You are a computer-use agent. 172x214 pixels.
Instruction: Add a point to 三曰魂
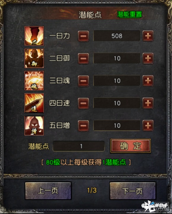pyautogui.click(x=148, y=81)
